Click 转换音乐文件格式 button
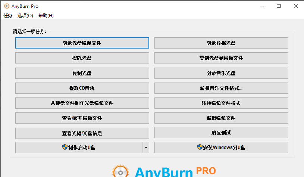Image resolution: width=304 pixels, height=177 pixels. coord(221,88)
